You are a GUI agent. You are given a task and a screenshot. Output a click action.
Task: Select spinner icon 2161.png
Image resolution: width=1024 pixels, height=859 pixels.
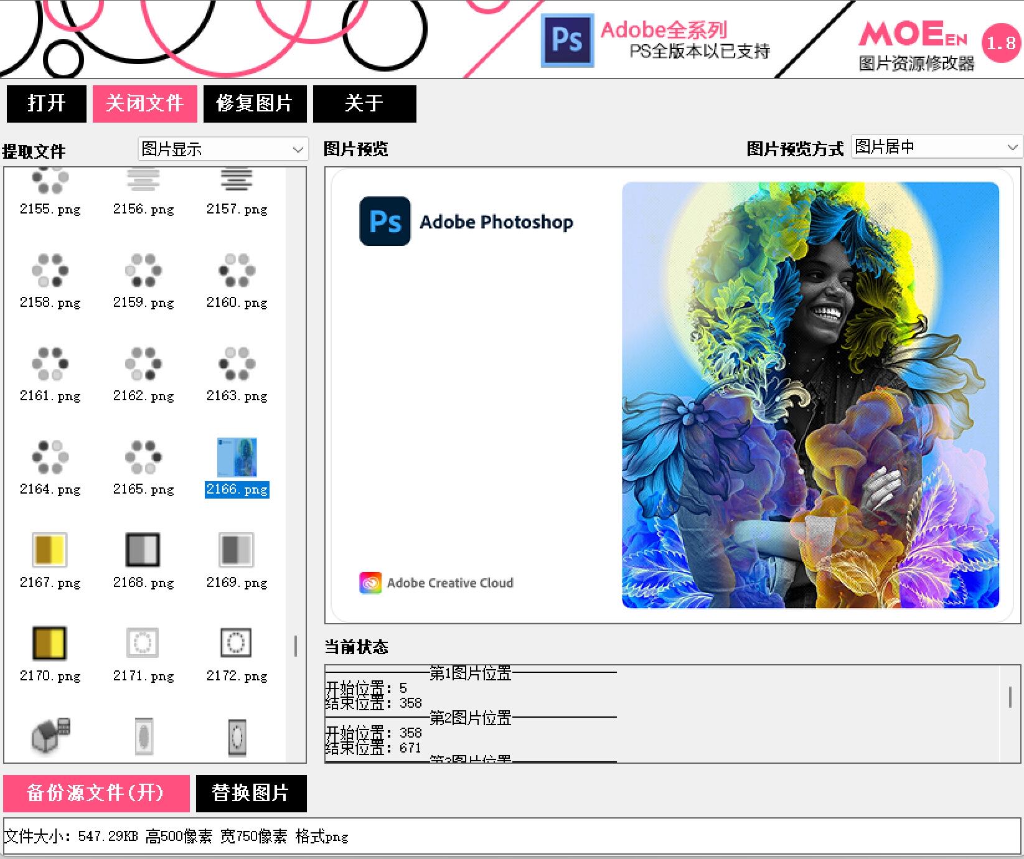pyautogui.click(x=50, y=375)
